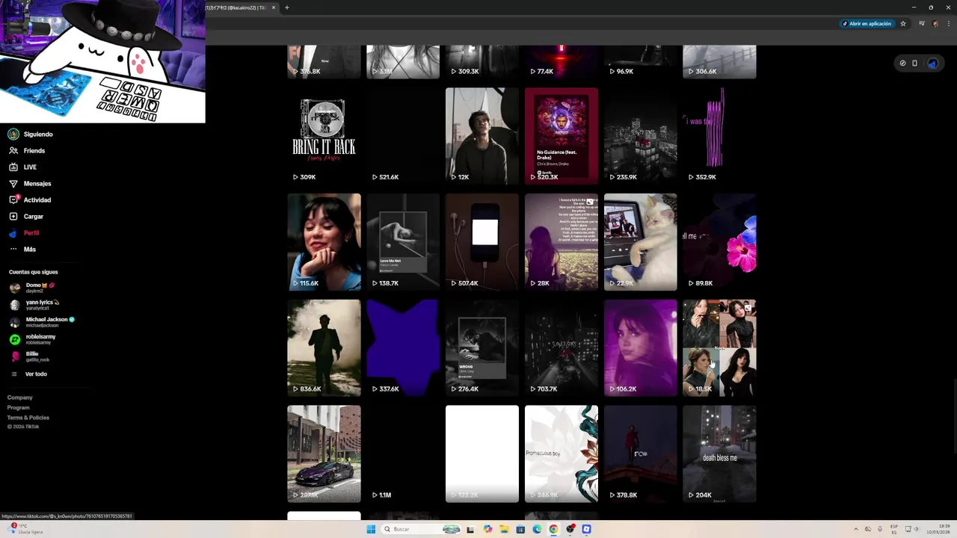
Task: Open the video with 352.9K views
Action: [719, 136]
